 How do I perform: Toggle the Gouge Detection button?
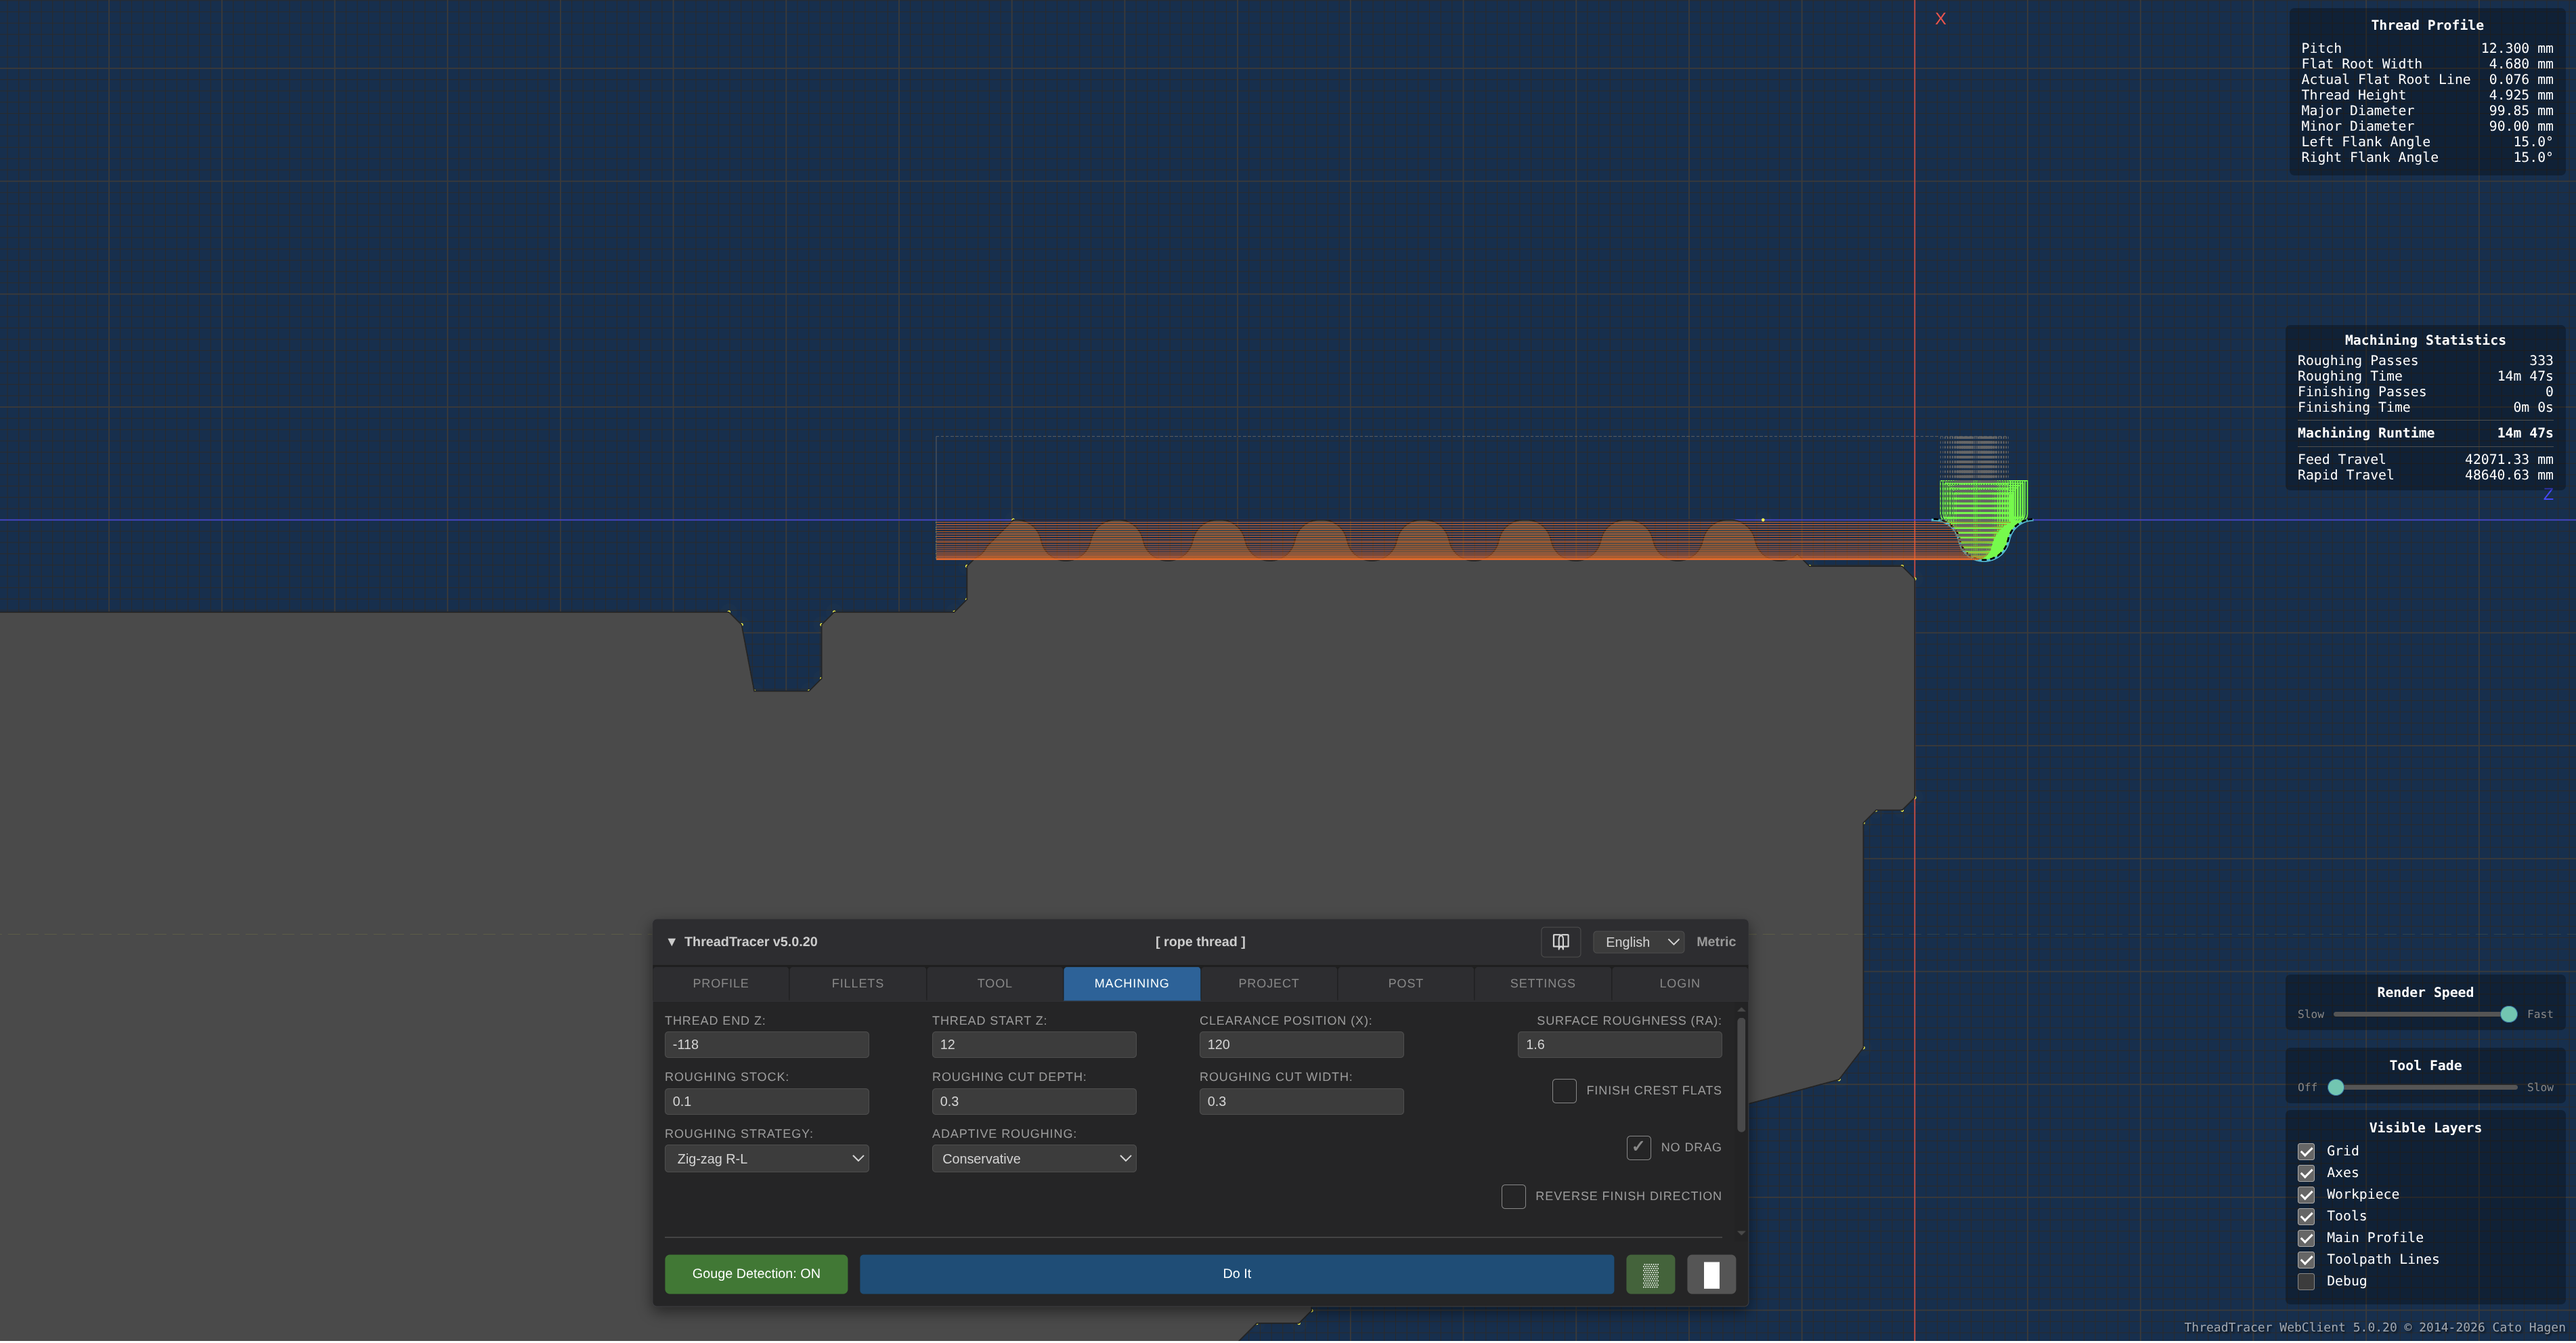(756, 1274)
